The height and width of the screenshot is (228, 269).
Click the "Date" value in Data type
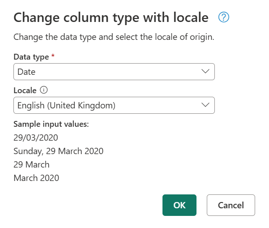click(26, 72)
